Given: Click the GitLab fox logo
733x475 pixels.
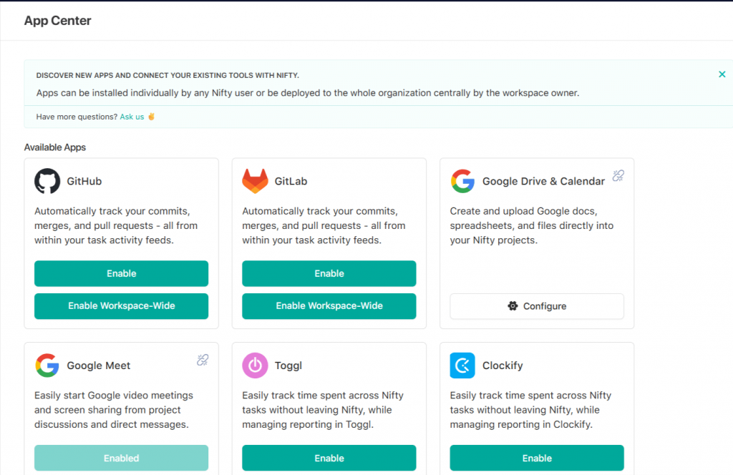Looking at the screenshot, I should coord(255,181).
